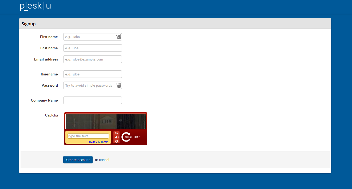Click the Captcha label

52,115
